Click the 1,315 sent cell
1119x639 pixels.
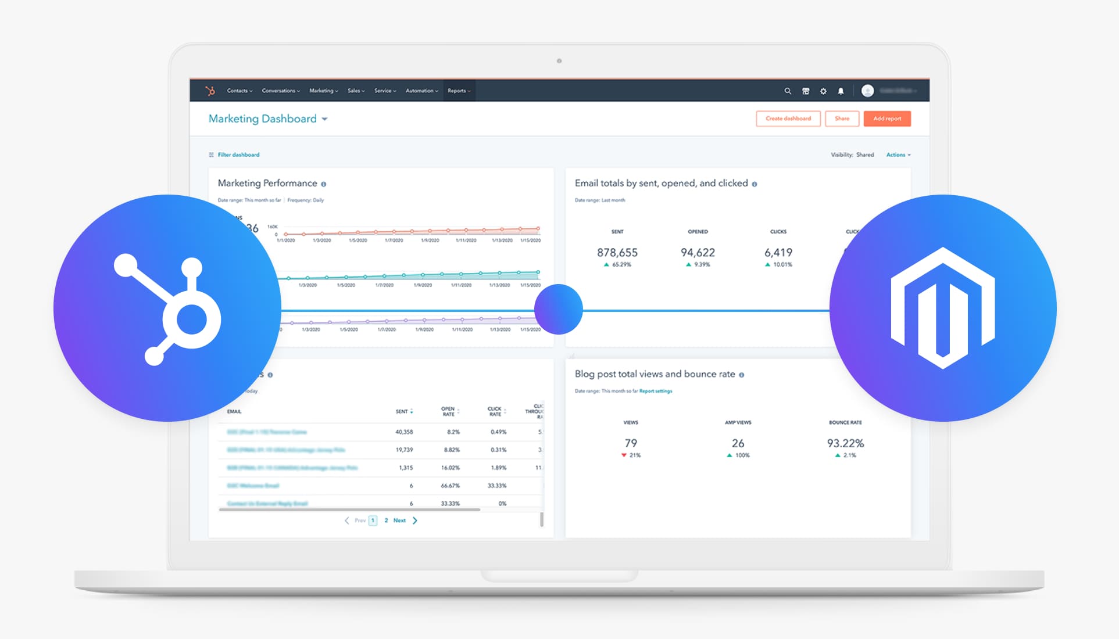[406, 468]
